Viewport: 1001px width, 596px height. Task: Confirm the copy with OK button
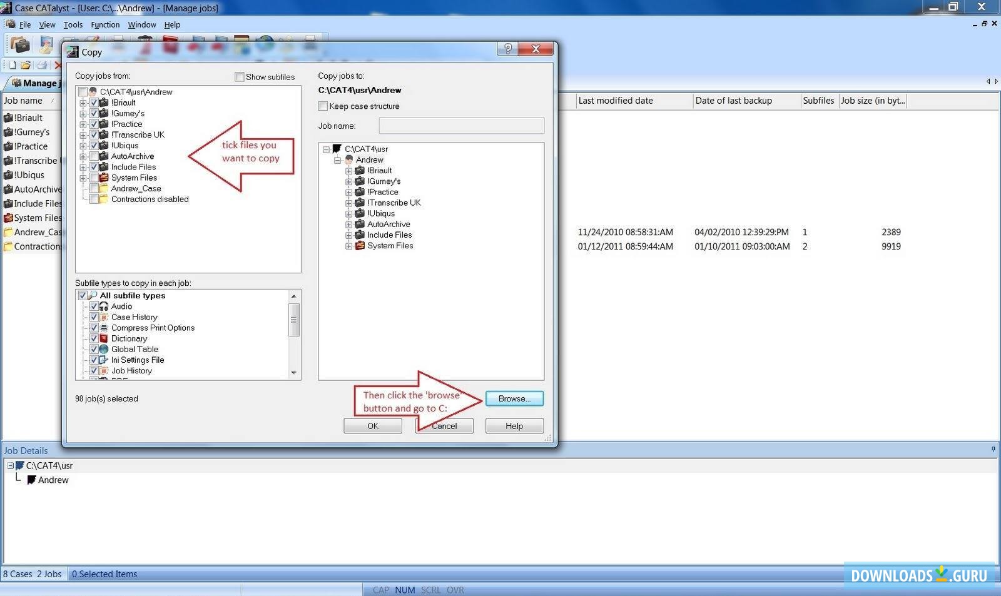coord(373,426)
